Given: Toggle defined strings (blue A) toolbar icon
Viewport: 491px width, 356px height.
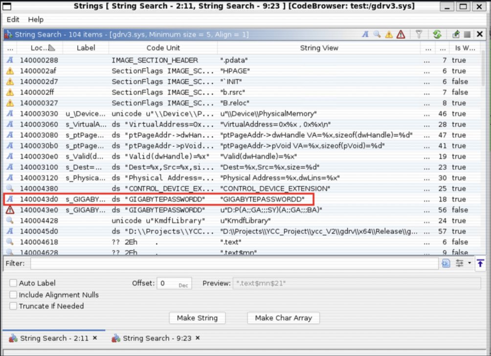Looking at the screenshot, I should (365, 34).
